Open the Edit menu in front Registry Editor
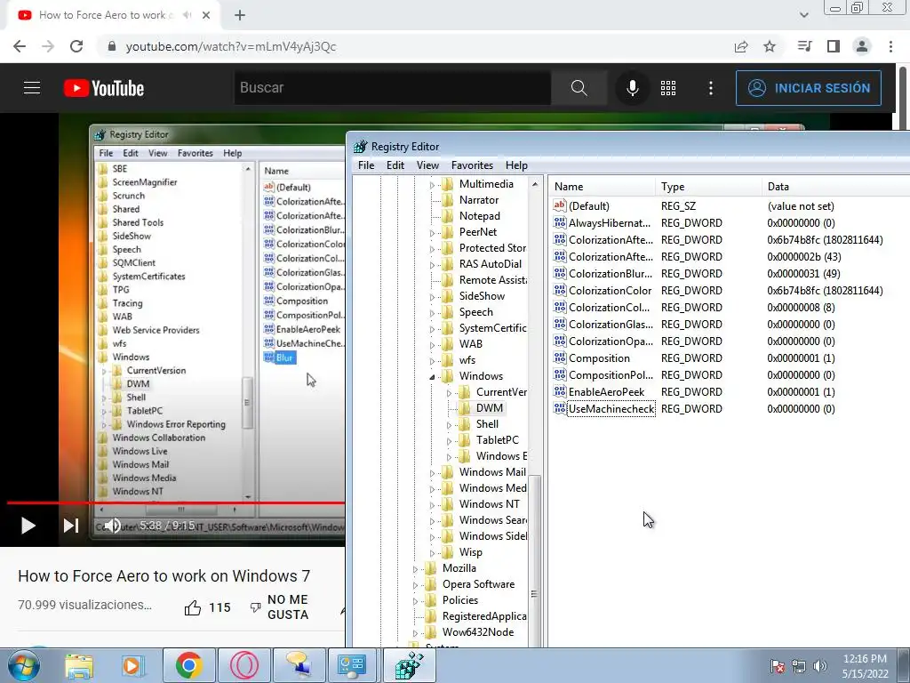This screenshot has height=683, width=910. click(395, 165)
